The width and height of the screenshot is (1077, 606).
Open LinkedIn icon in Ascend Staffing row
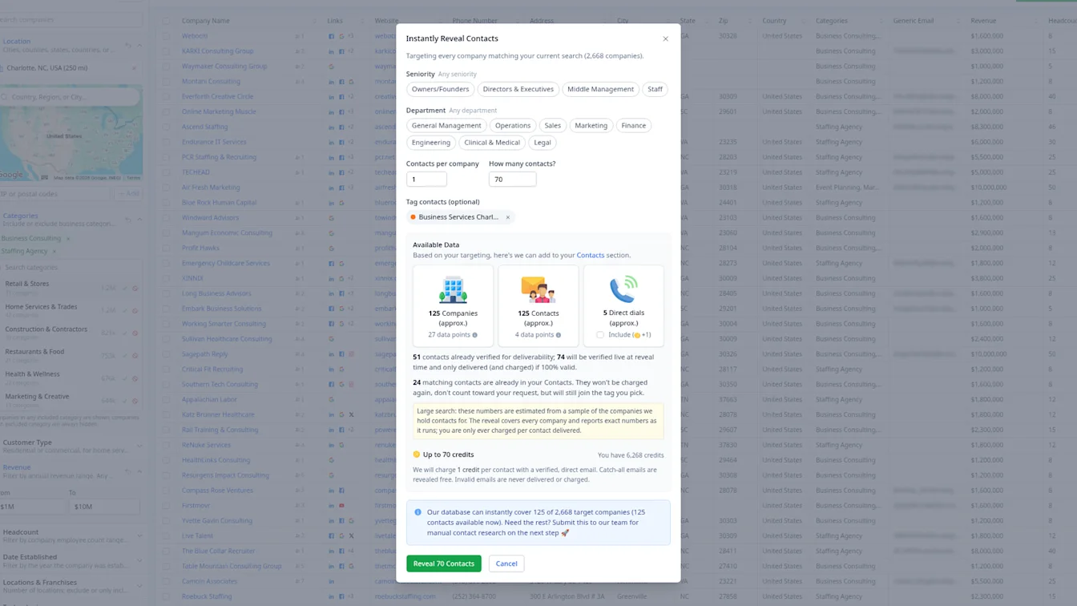(x=332, y=127)
